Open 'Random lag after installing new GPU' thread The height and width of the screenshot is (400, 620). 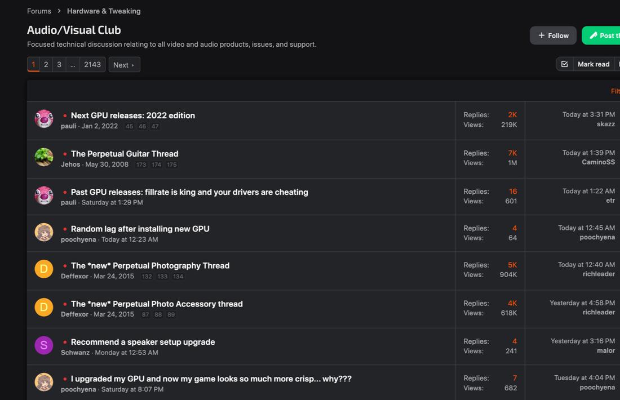click(140, 229)
